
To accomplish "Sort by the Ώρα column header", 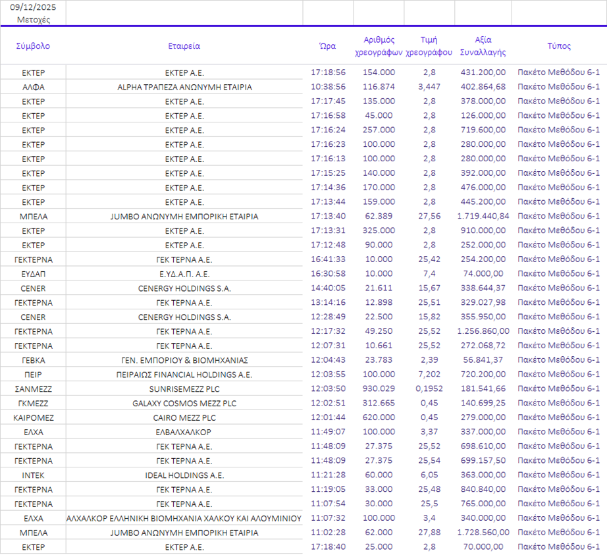I will pyautogui.click(x=328, y=46).
